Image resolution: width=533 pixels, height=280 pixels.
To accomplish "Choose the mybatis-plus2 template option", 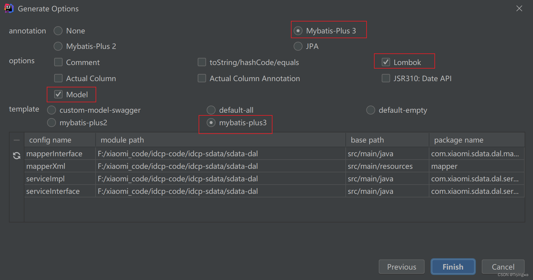I will 51,123.
